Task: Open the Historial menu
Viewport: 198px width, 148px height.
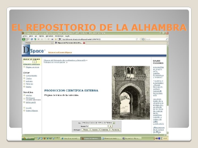Action: click(41, 36)
